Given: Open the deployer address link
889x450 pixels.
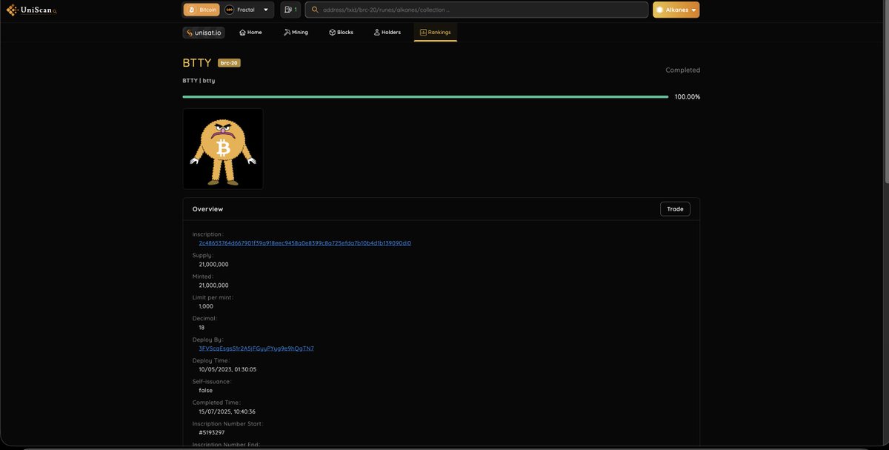Looking at the screenshot, I should coord(255,347).
